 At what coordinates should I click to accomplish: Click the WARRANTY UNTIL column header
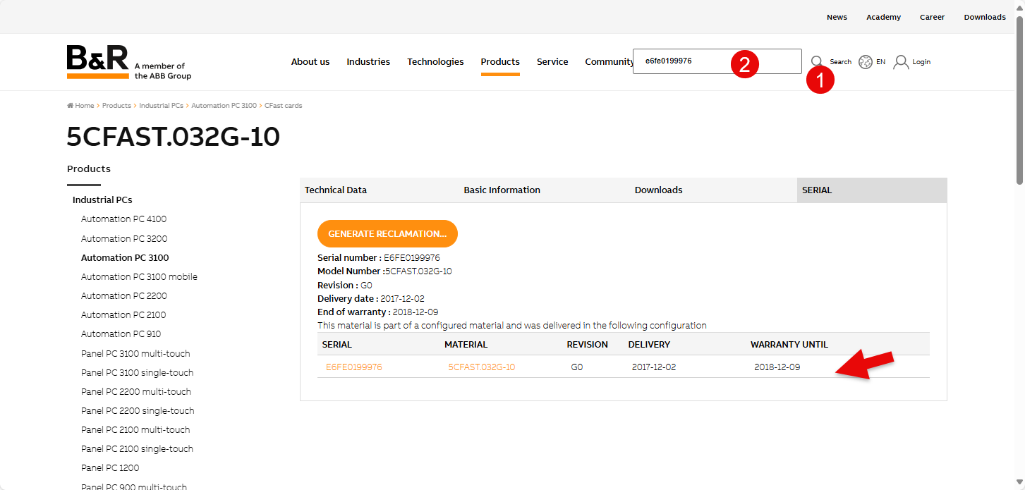789,345
